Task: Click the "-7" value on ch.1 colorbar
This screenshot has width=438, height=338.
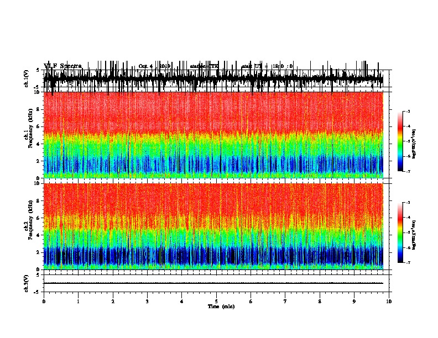Action: coord(408,171)
